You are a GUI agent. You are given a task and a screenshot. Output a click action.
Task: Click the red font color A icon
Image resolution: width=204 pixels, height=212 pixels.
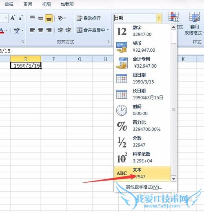pos(2,30)
